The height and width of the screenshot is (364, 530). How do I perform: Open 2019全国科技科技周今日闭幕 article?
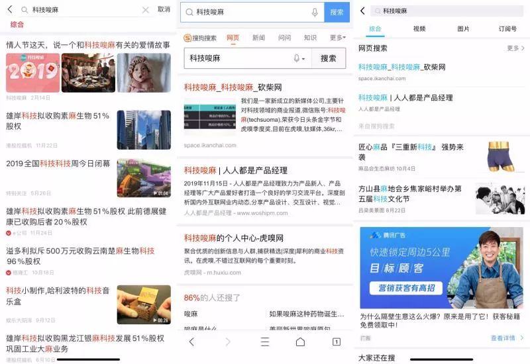pos(58,163)
